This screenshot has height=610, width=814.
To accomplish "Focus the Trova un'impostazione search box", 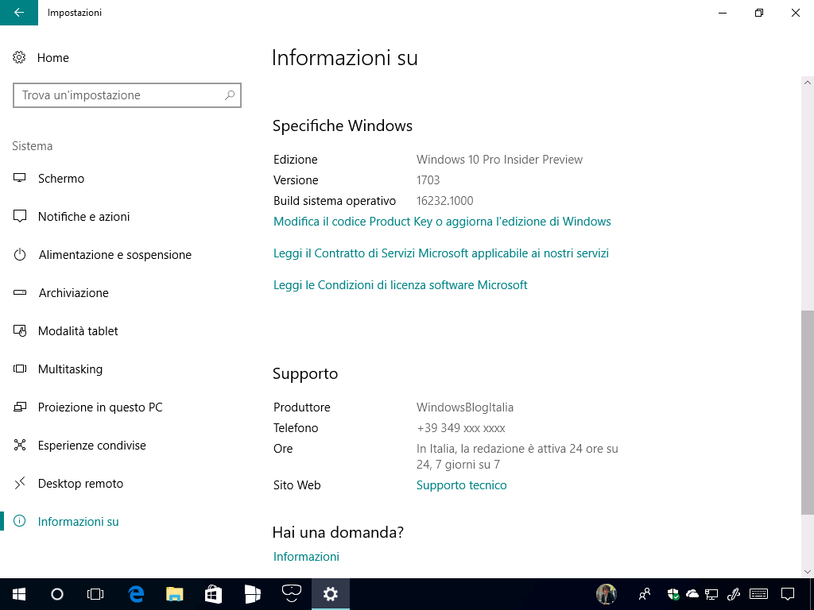I will point(126,95).
